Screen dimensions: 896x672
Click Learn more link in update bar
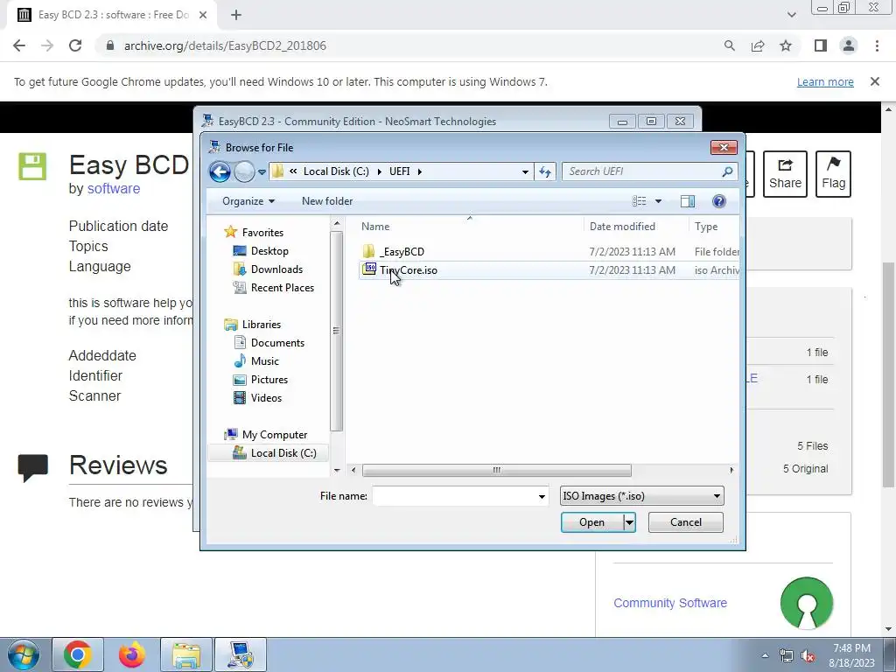(x=825, y=82)
